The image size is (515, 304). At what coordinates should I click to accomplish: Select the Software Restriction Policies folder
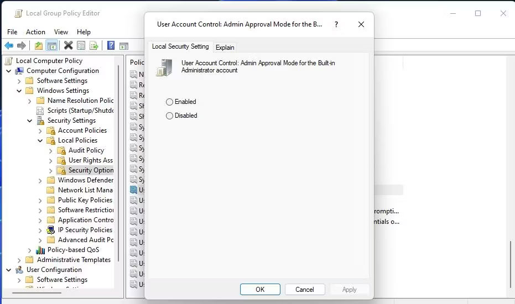pyautogui.click(x=86, y=210)
